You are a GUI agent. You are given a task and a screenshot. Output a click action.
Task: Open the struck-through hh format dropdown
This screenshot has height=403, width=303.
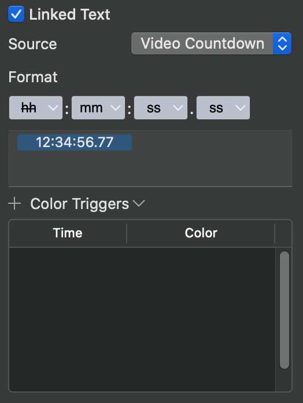click(x=36, y=108)
